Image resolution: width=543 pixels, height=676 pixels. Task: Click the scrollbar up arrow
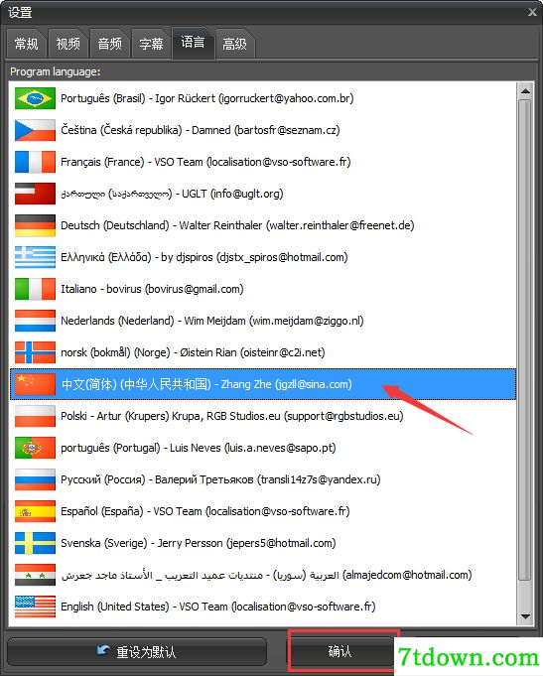pos(525,91)
